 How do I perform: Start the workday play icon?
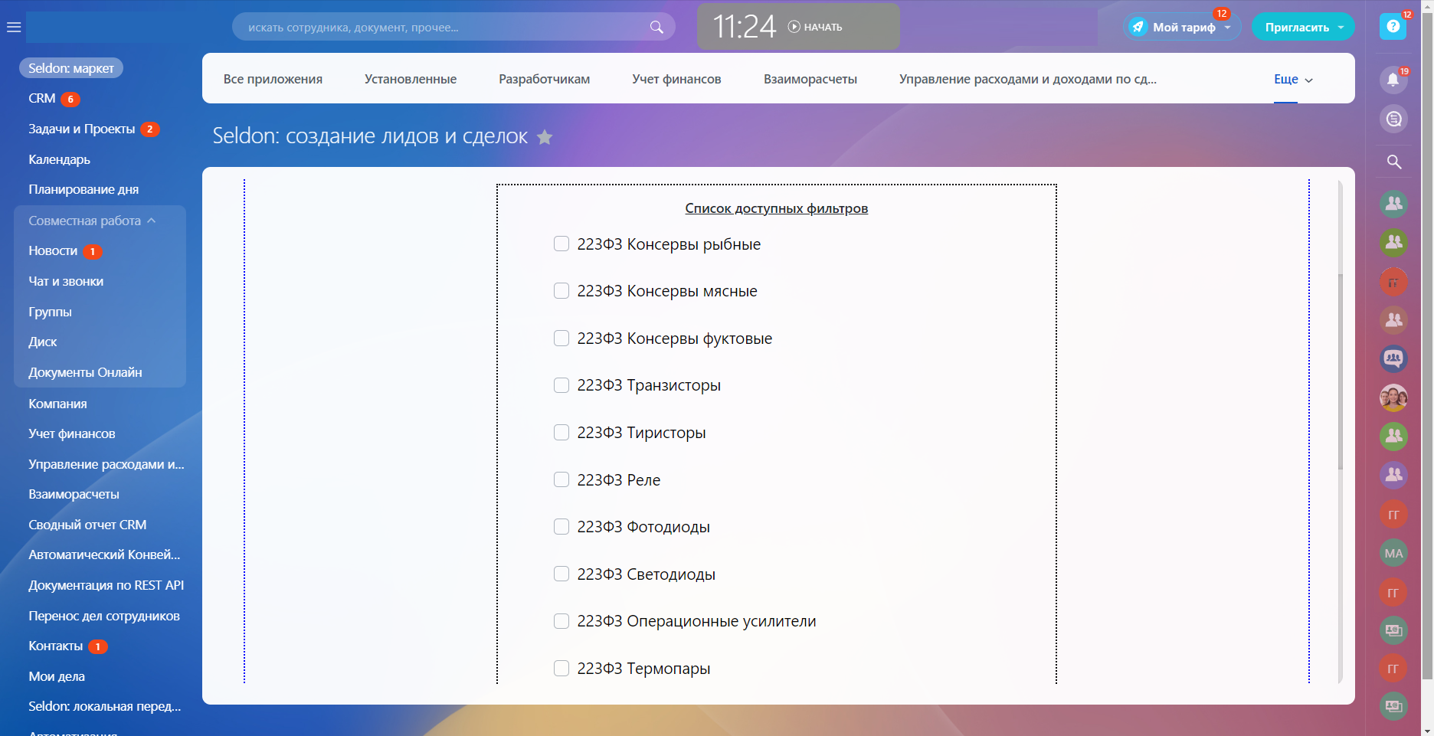point(794,27)
